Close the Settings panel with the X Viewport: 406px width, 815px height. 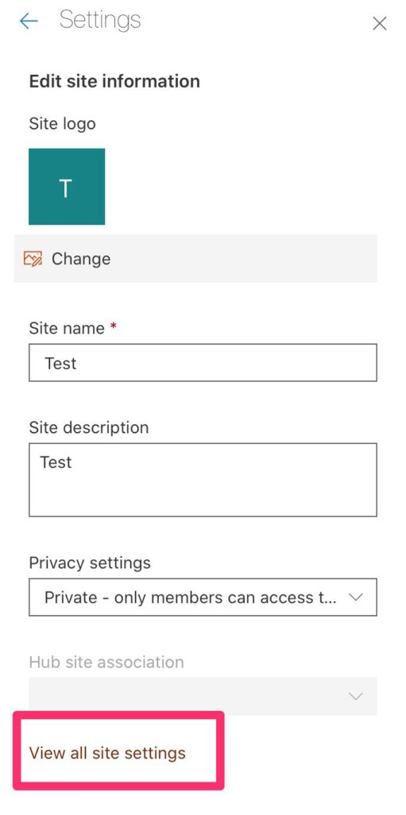click(380, 23)
